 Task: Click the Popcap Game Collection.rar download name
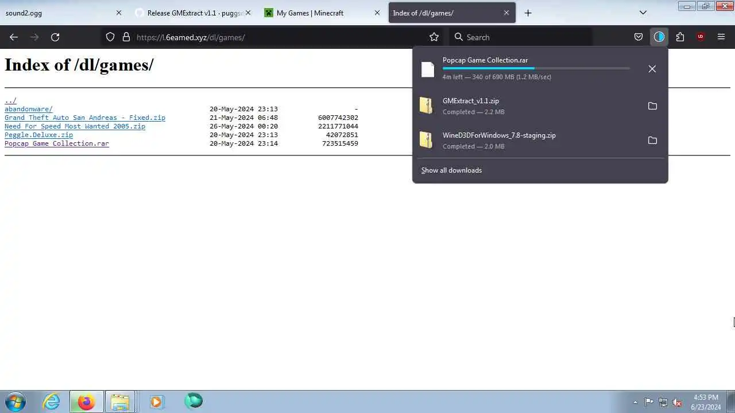[485, 60]
